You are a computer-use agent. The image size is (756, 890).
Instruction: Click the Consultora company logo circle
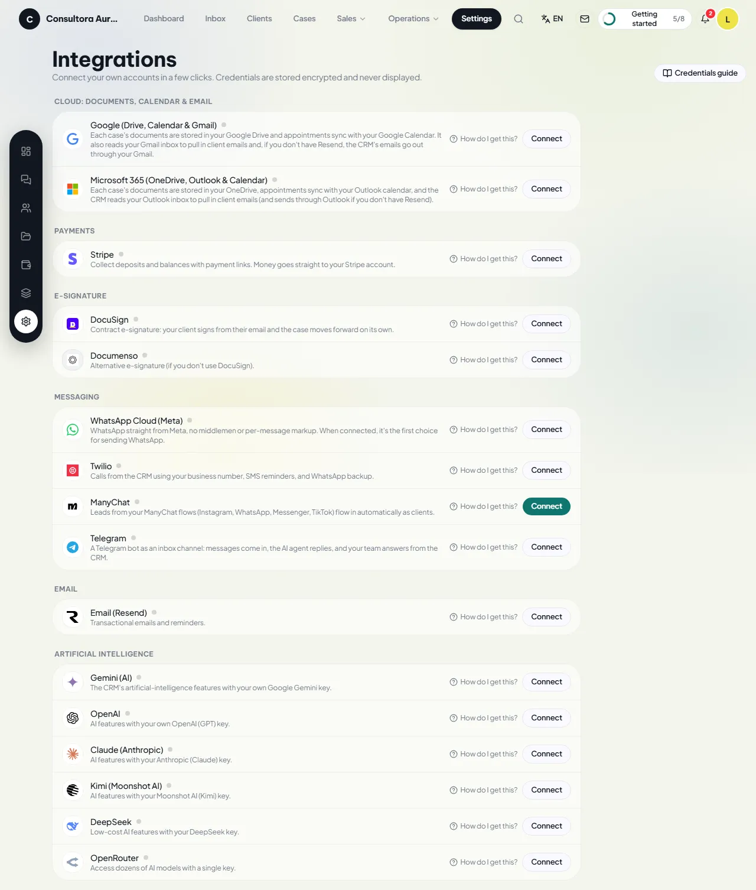click(x=30, y=19)
